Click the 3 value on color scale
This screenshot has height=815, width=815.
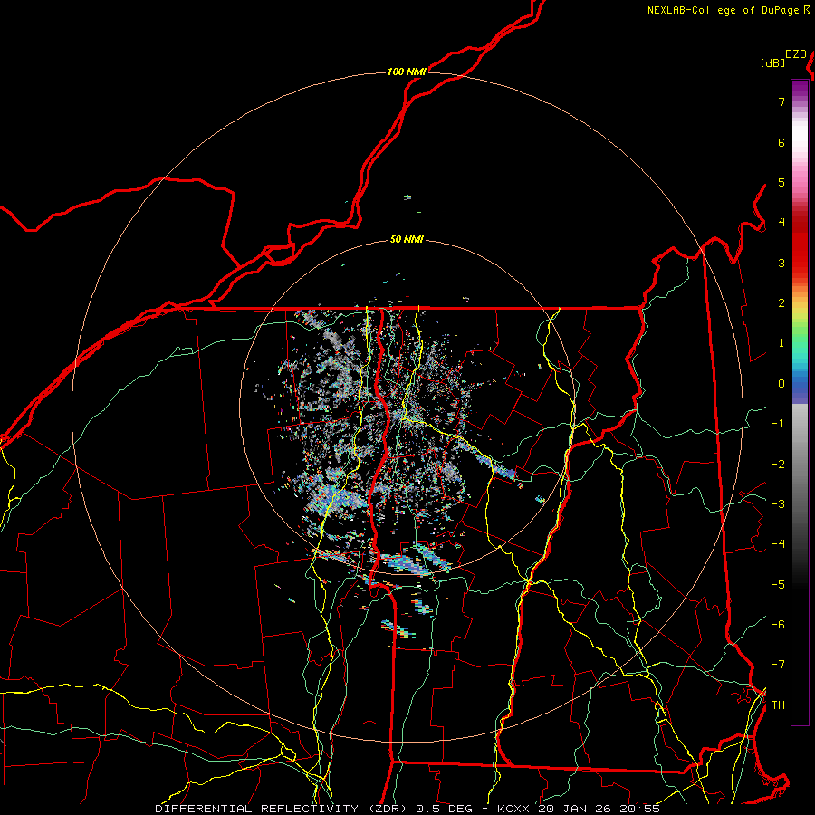point(781,263)
